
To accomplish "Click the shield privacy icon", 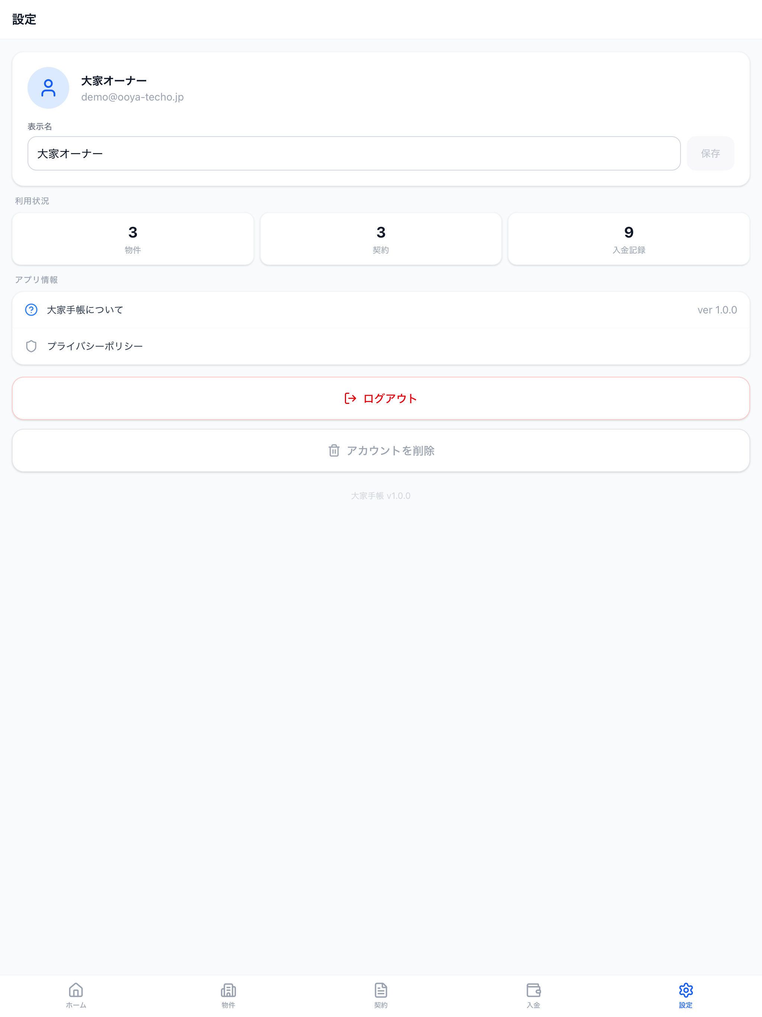I will click(x=31, y=346).
